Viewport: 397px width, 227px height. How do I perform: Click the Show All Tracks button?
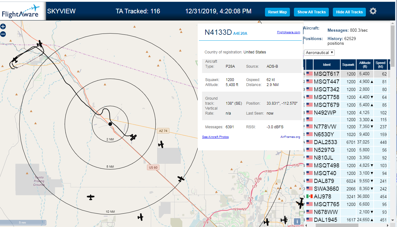[x=311, y=12]
